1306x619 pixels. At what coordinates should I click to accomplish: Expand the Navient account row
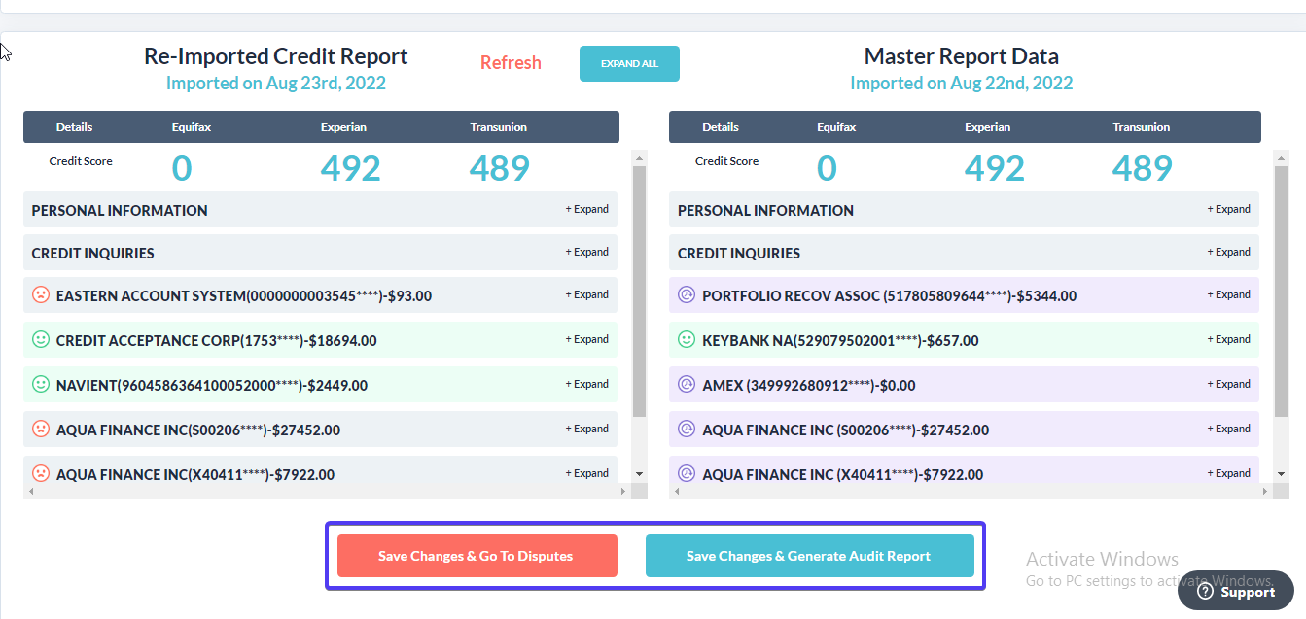tap(587, 384)
